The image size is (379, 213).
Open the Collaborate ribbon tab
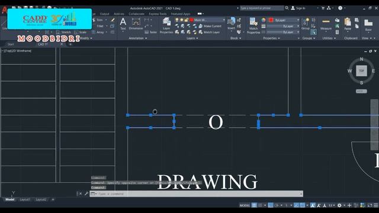point(137,14)
